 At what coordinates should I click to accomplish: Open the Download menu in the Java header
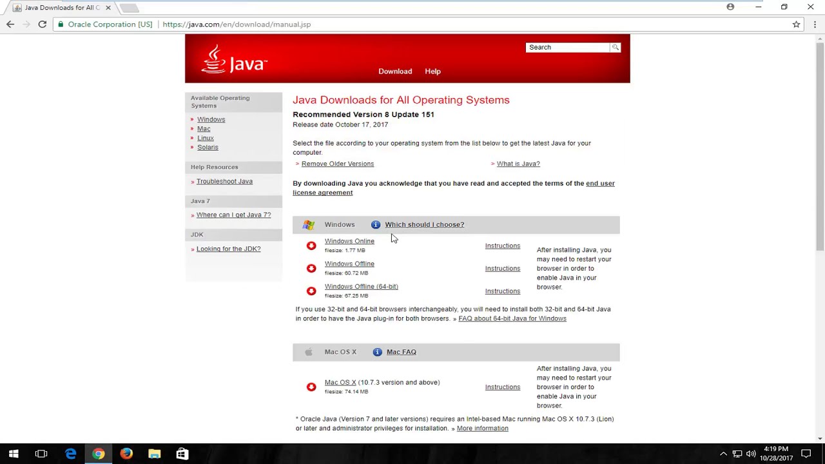point(395,72)
